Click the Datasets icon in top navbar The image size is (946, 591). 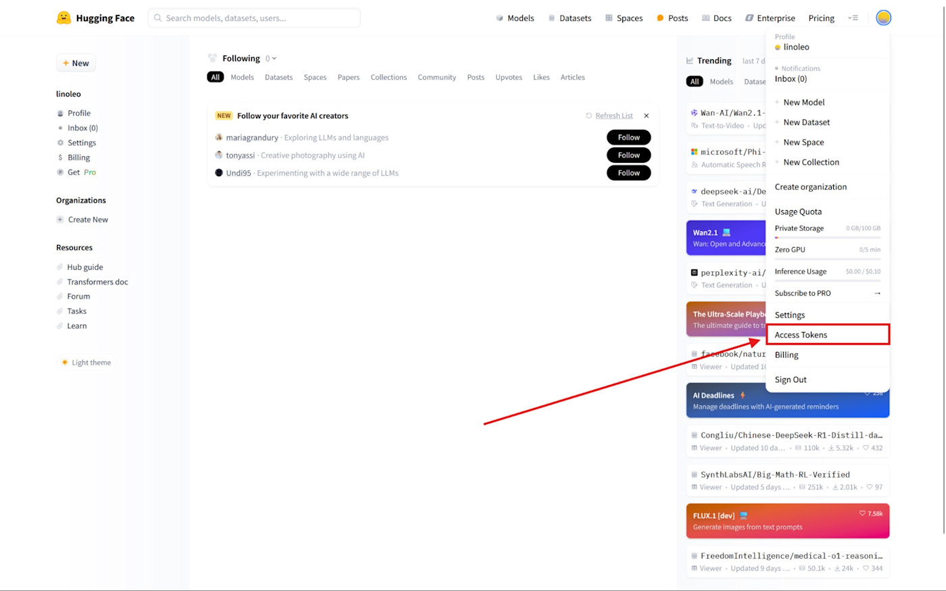tap(551, 18)
